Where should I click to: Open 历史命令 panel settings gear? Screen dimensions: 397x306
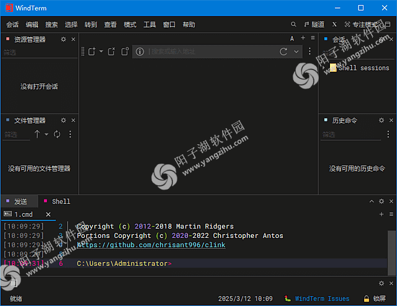(381, 120)
